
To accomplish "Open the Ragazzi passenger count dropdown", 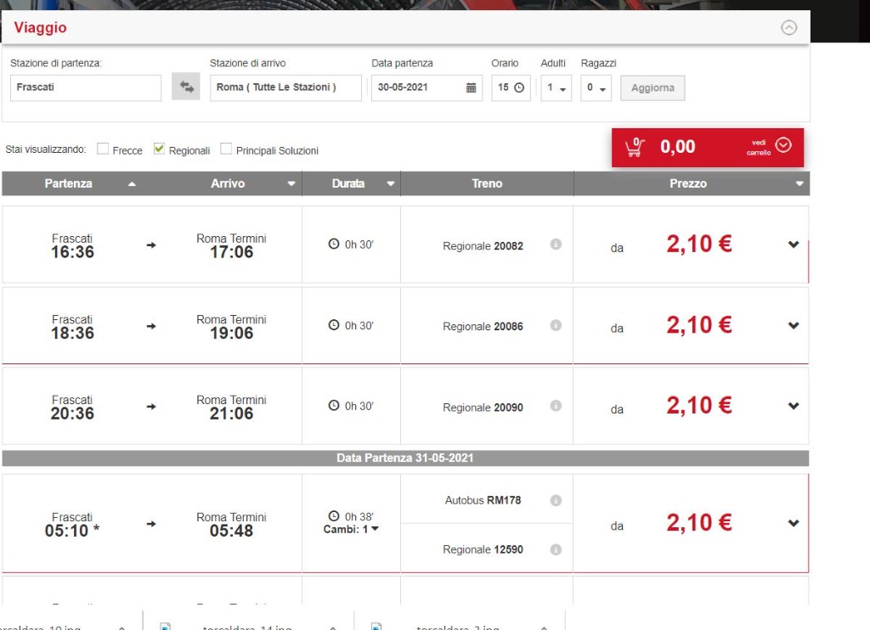I will click(596, 87).
